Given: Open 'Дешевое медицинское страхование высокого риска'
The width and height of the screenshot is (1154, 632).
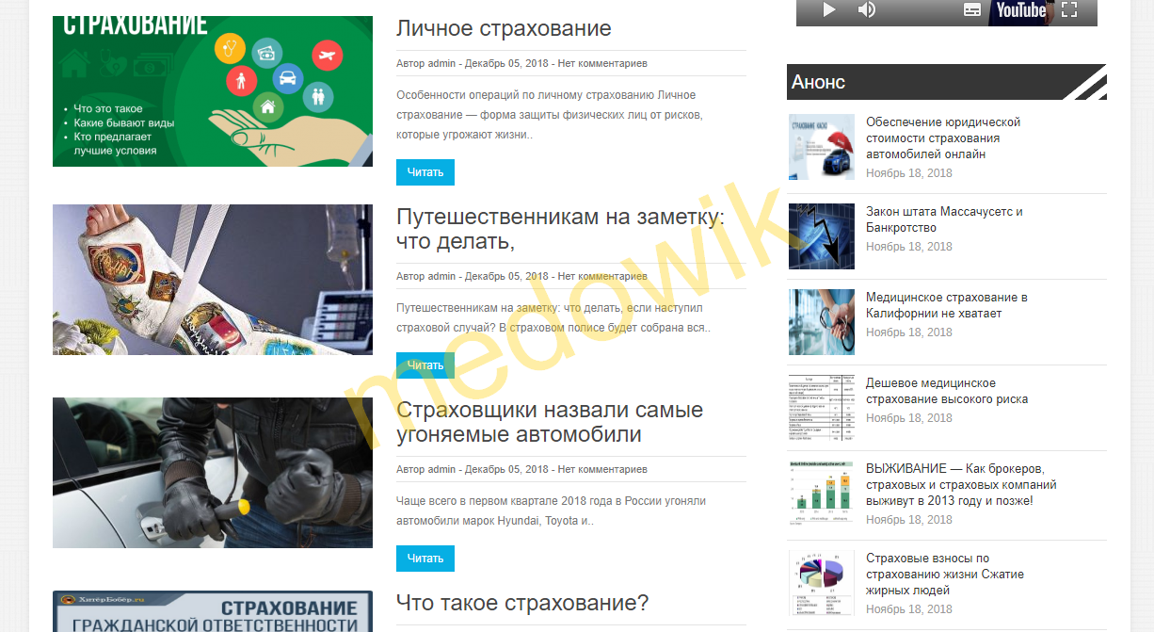Looking at the screenshot, I should (947, 391).
